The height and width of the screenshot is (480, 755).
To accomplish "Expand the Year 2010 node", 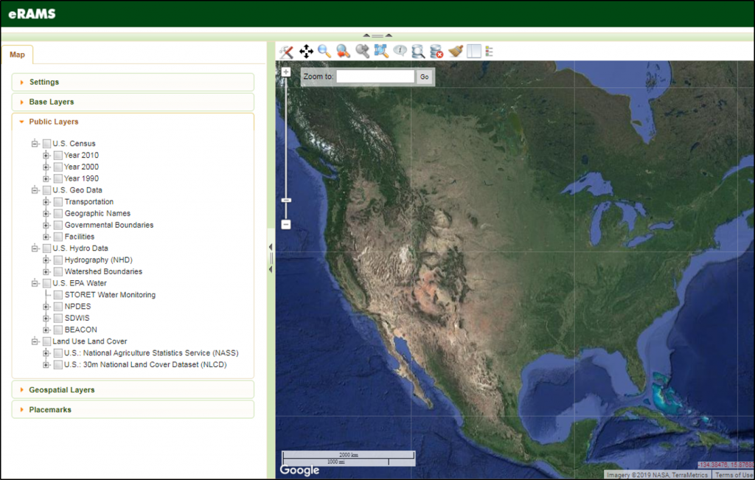I will [x=46, y=155].
